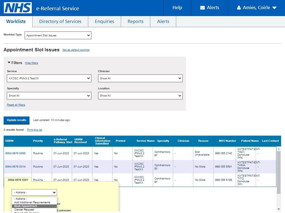Sort by NHS Number column header
285x213 pixels.
[x=227, y=141]
